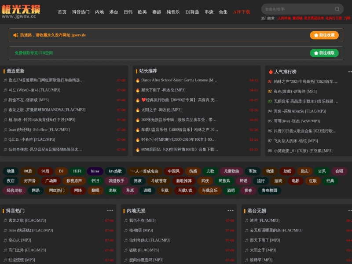Viewport: 352px width, 264px height.
Task: Open more options in 人气排行榜 panel
Action: tap(350, 72)
